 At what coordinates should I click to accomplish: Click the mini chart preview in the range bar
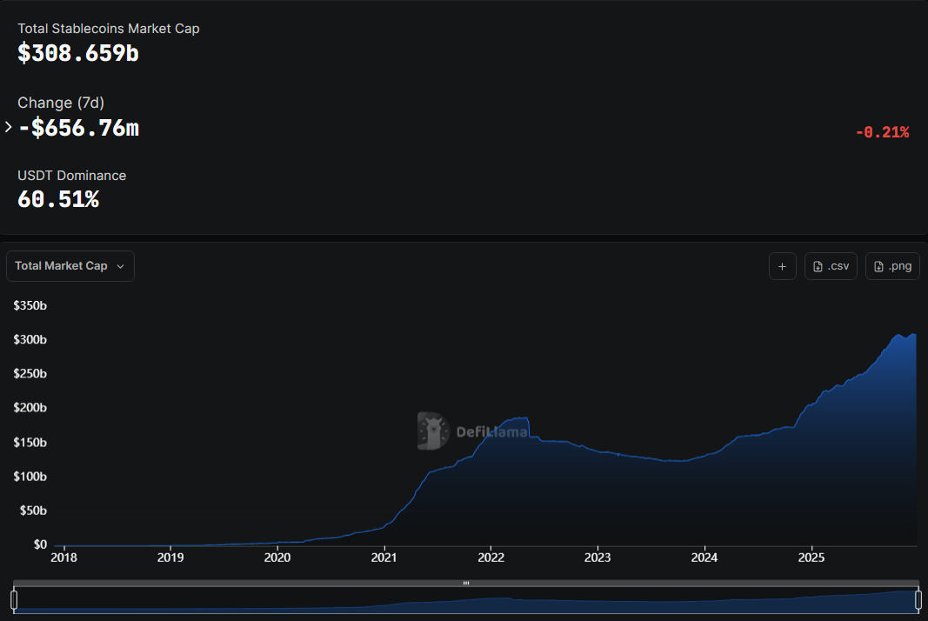(x=466, y=601)
